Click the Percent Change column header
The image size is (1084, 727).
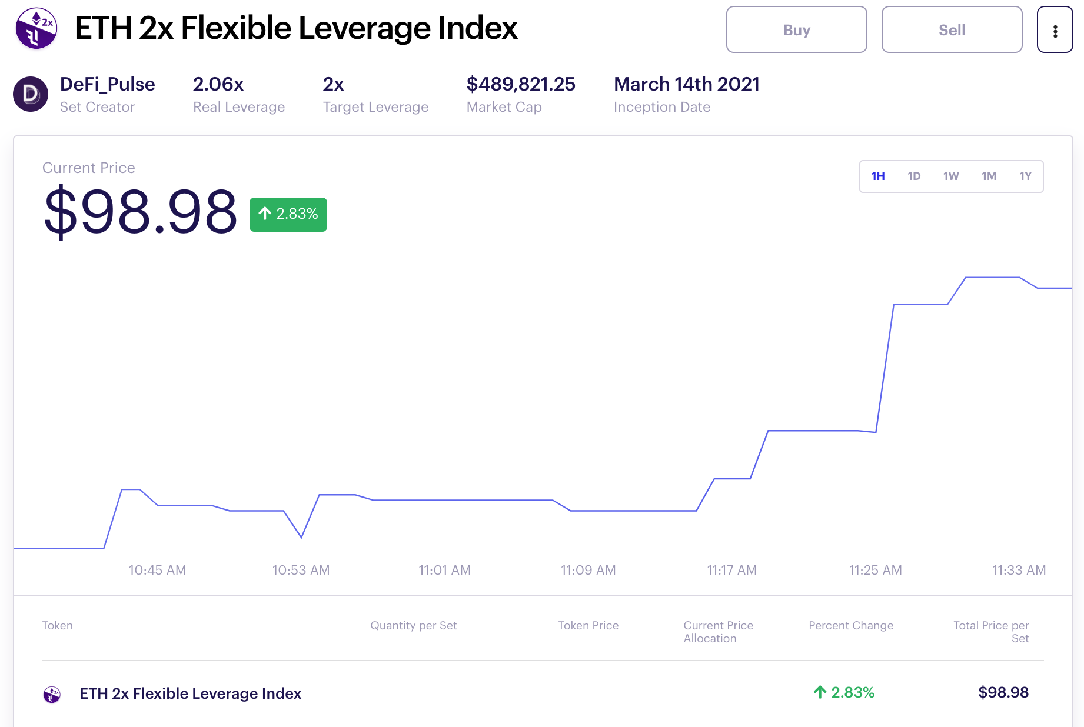click(851, 625)
